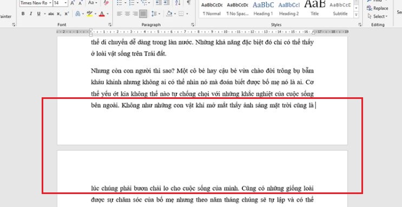Viewport: 402px width, 207px height.
Task: Apply red font color
Action: [102, 14]
